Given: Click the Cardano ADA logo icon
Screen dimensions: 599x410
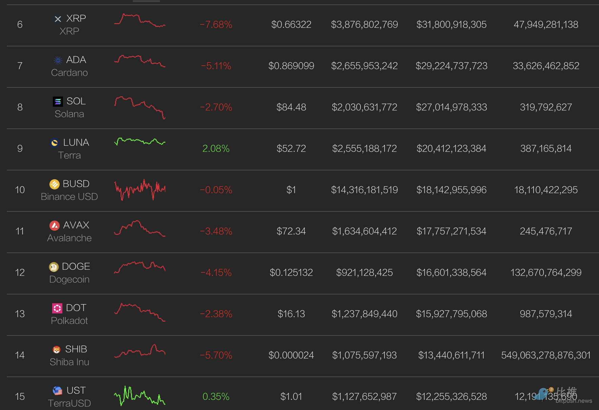Looking at the screenshot, I should (58, 60).
